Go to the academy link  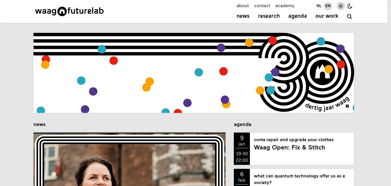click(x=285, y=6)
